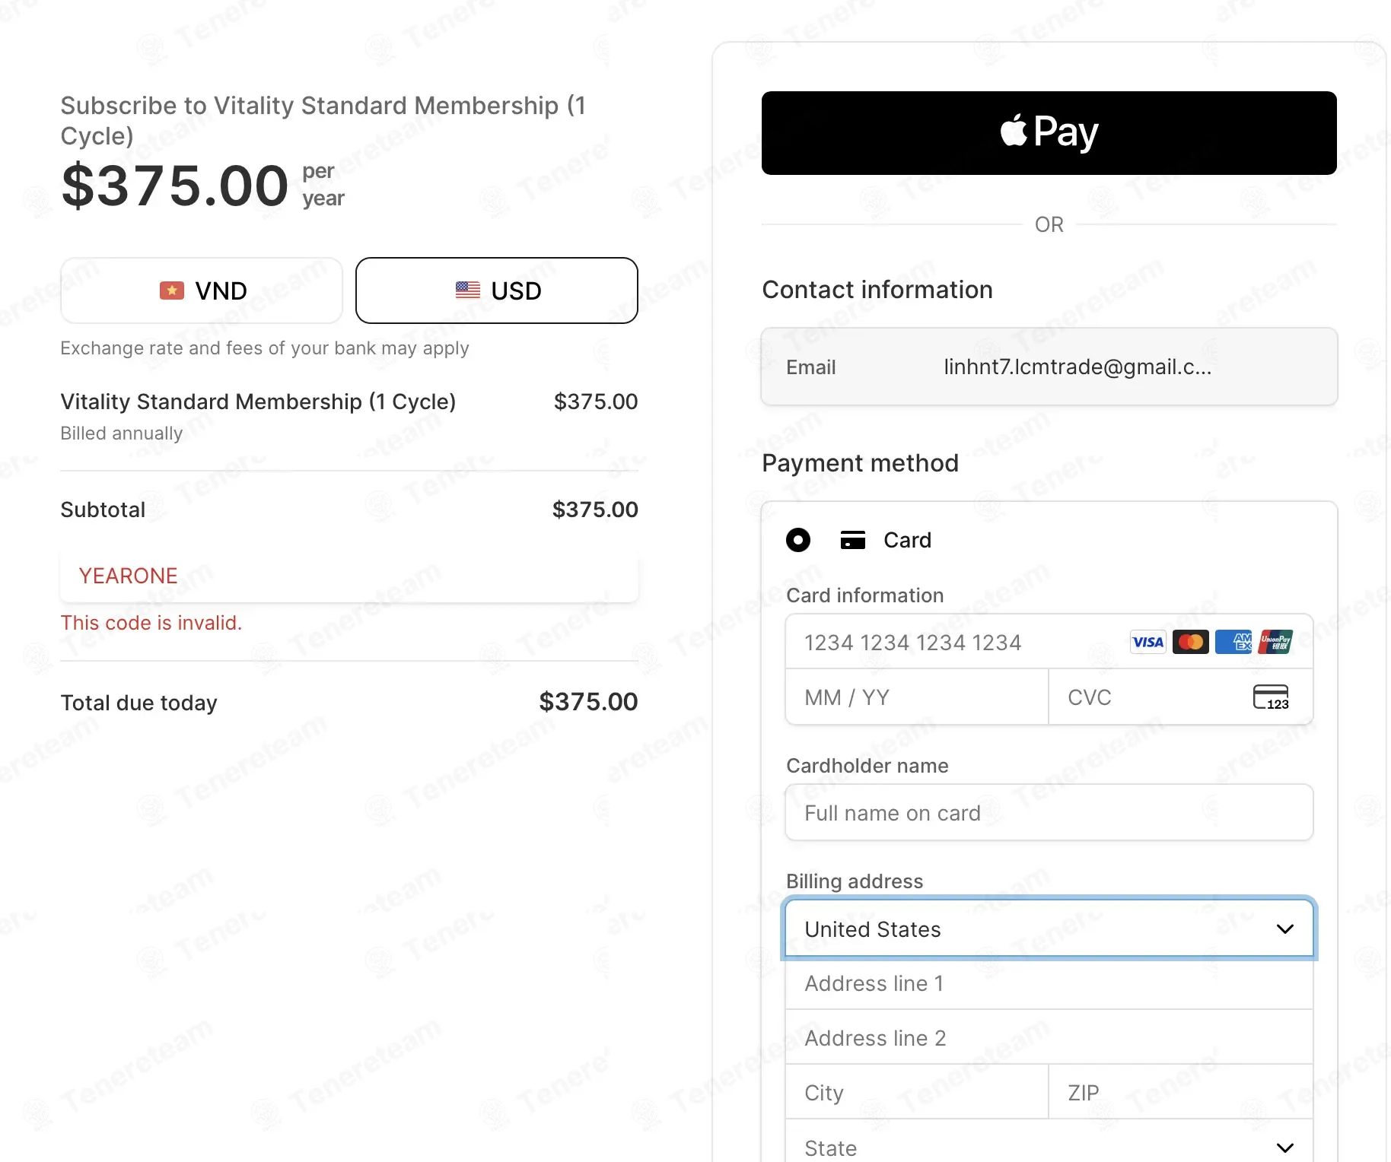Click the country dropdown chevron arrow

(x=1285, y=929)
